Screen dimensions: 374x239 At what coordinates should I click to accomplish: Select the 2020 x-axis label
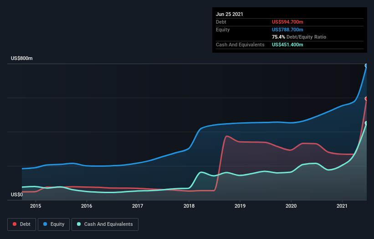tap(291, 206)
